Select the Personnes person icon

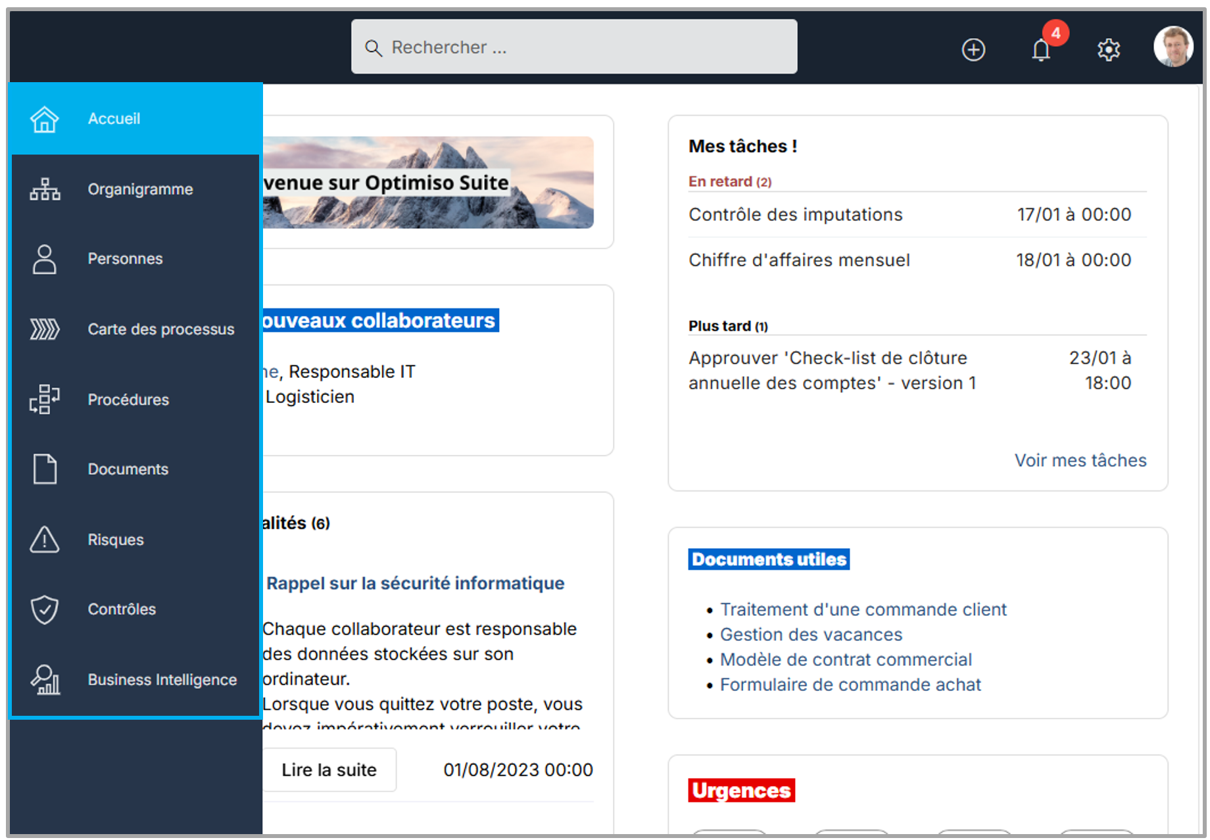click(x=44, y=259)
